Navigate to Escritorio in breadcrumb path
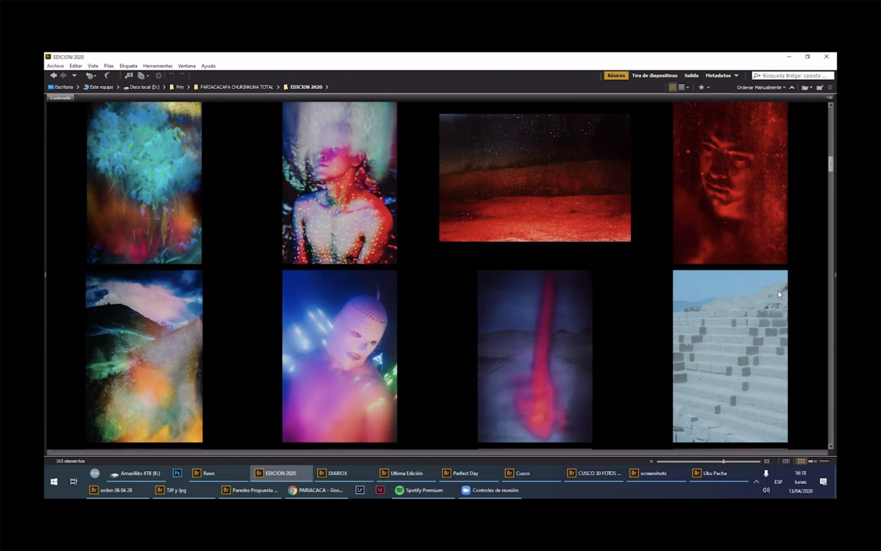The width and height of the screenshot is (881, 551). (60, 87)
